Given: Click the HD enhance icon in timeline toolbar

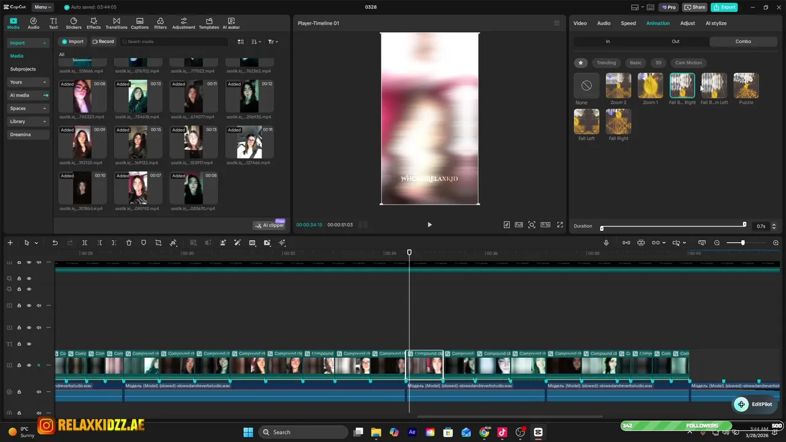Looking at the screenshot, I should click(252, 243).
